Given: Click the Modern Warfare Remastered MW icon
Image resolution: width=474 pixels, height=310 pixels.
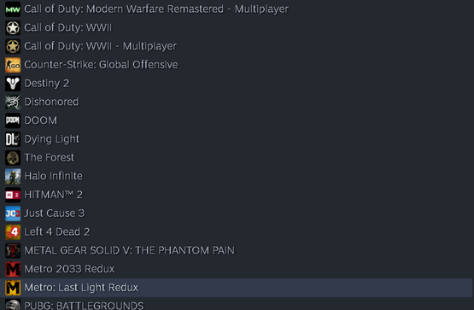Looking at the screenshot, I should click(13, 9).
